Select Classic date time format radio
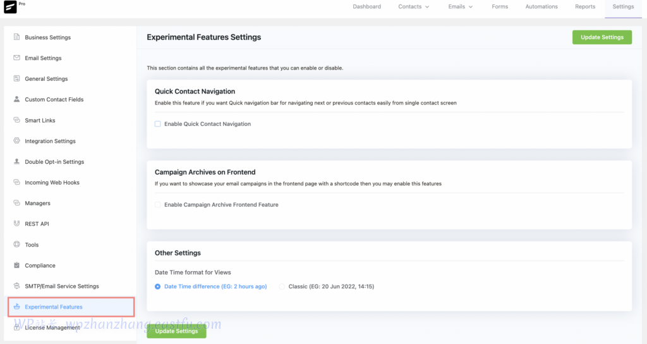Viewport: 647px width, 344px height. click(282, 286)
